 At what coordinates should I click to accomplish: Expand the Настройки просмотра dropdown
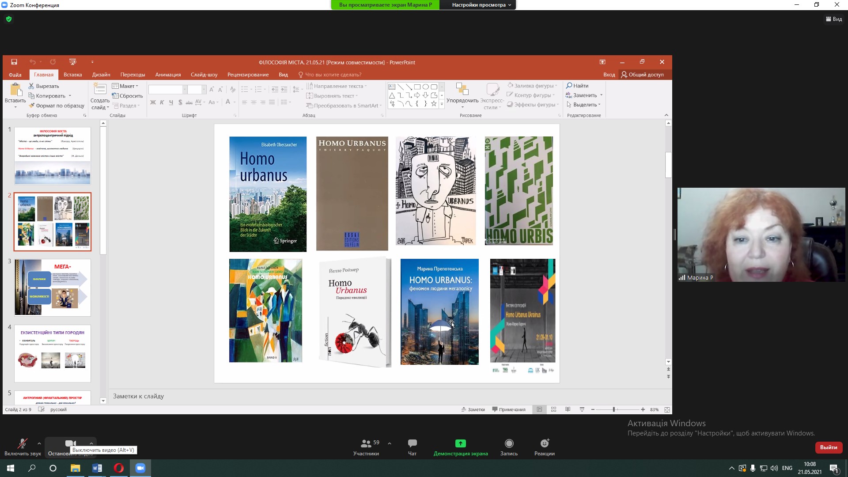[481, 5]
